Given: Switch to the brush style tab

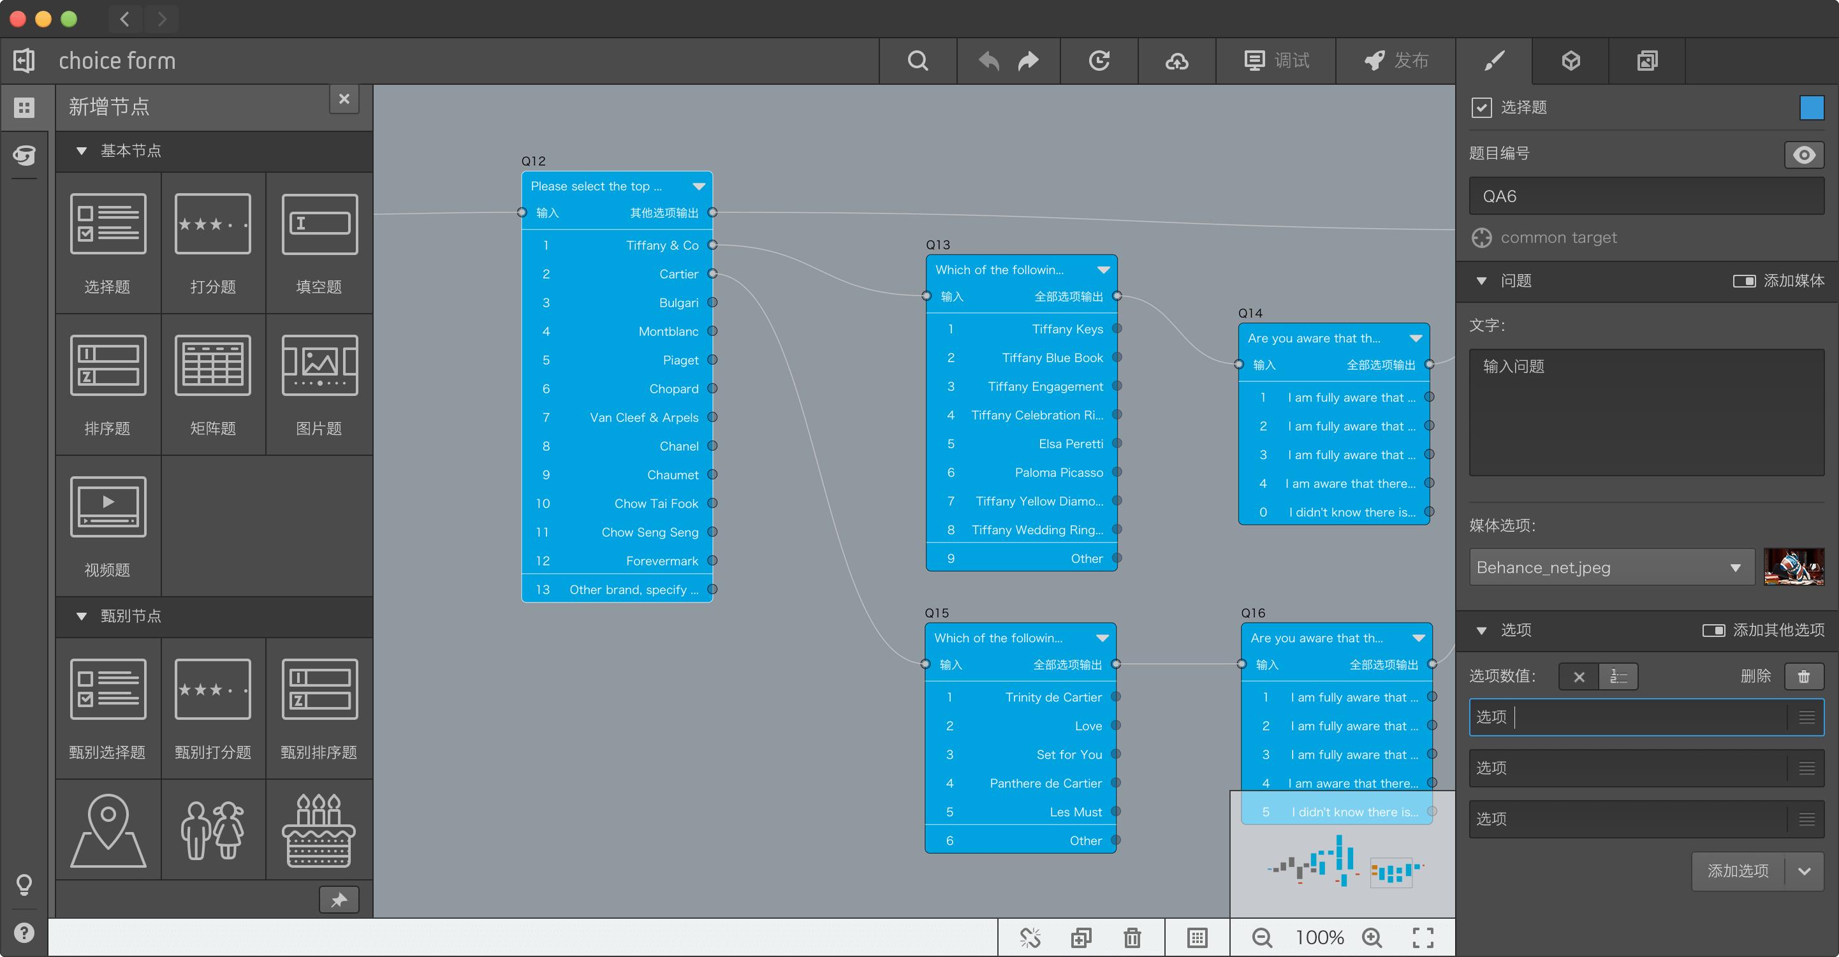Looking at the screenshot, I should coord(1493,61).
